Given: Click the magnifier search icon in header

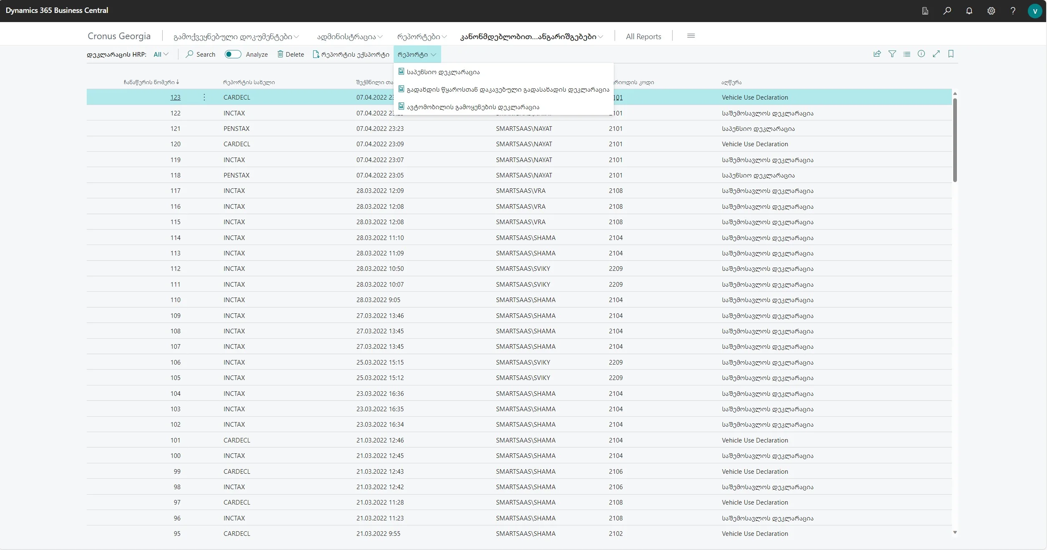Looking at the screenshot, I should [x=947, y=11].
